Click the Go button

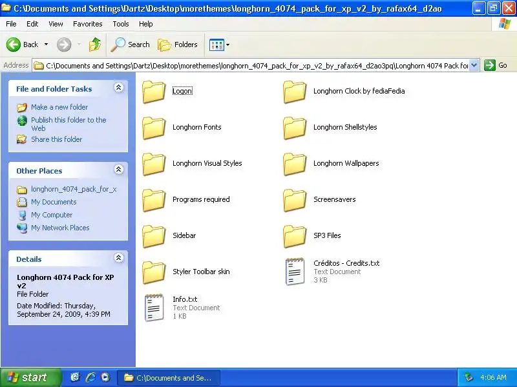pyautogui.click(x=496, y=65)
